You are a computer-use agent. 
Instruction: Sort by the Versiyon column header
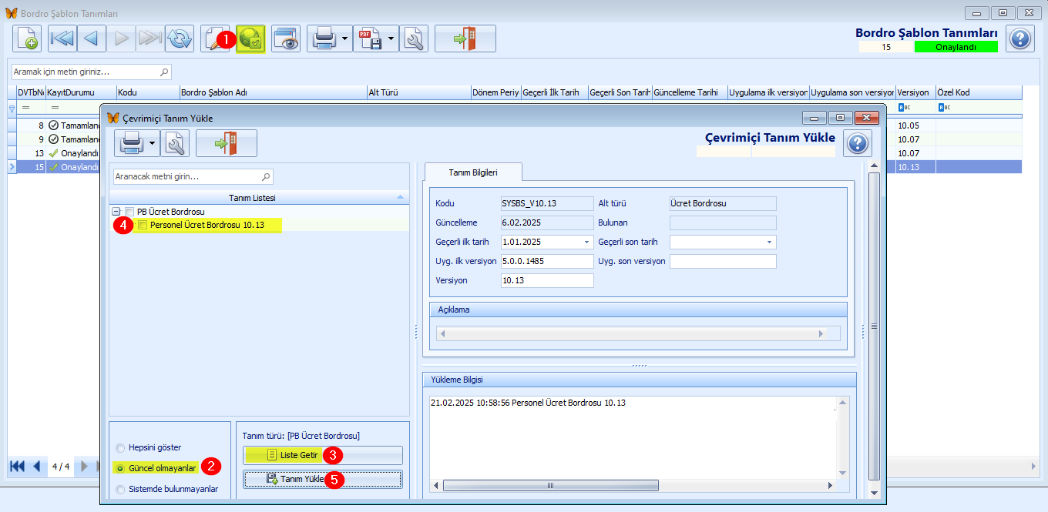click(x=915, y=92)
